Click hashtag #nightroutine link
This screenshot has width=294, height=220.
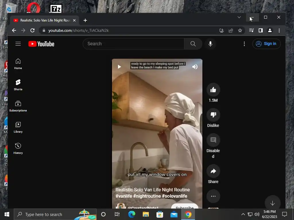point(147,196)
